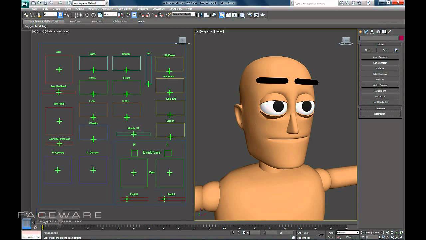
Task: Activate the Select and Rotate tool
Action: 94,15
